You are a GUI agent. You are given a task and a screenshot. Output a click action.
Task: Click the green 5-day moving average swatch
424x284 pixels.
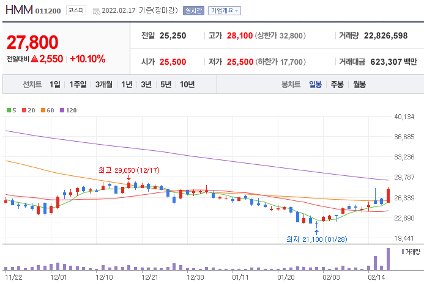9,110
